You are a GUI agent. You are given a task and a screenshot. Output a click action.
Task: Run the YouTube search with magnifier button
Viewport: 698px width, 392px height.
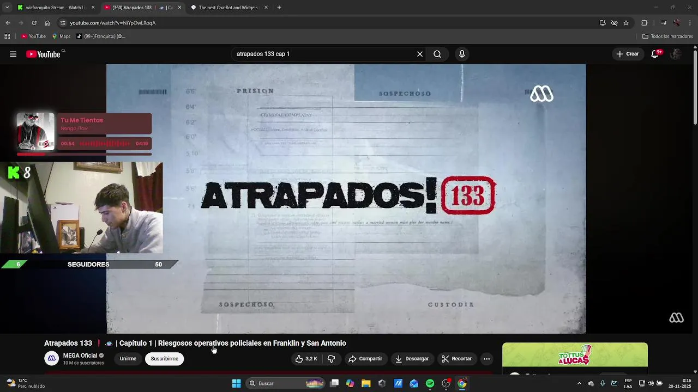tap(437, 54)
